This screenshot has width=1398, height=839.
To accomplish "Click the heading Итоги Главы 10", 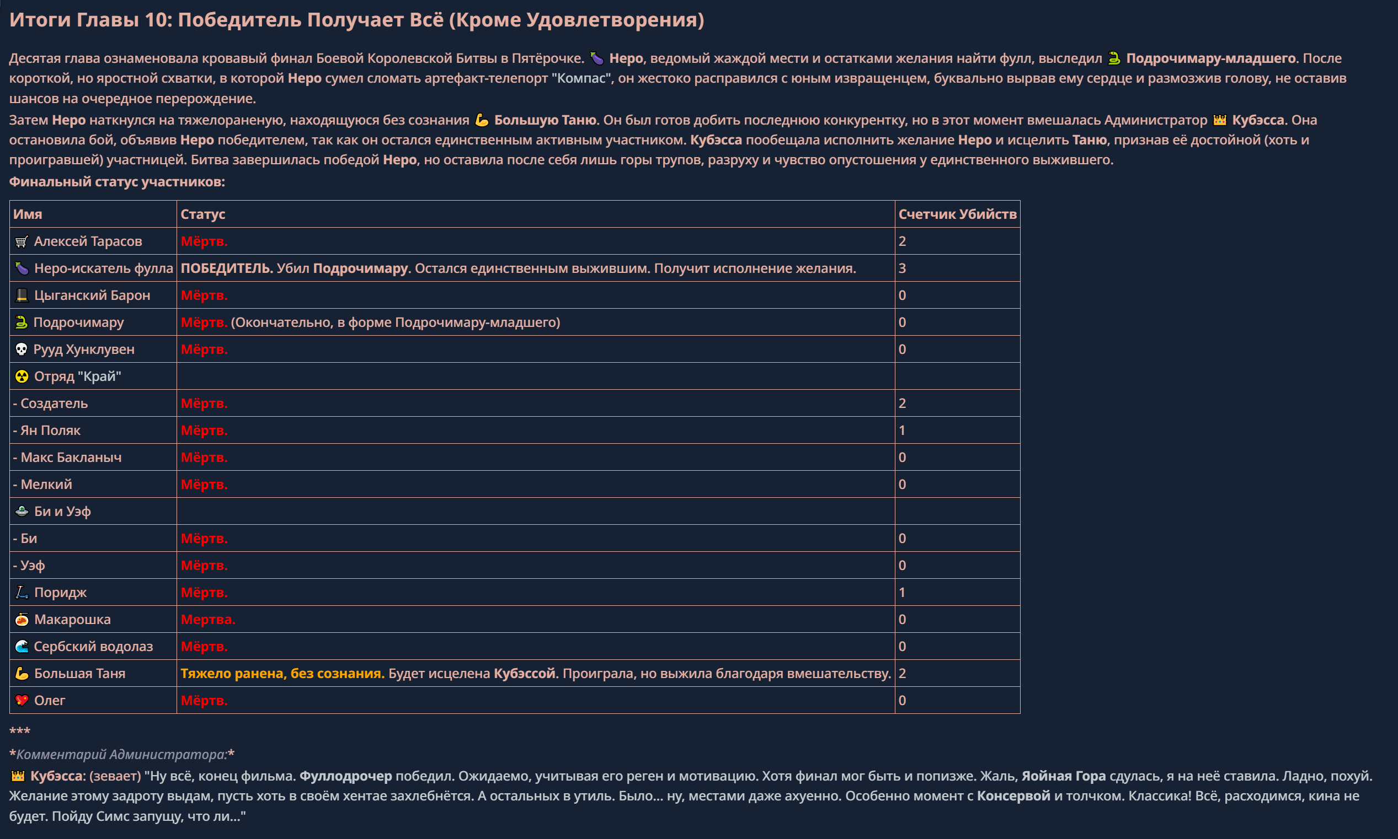I will point(356,20).
